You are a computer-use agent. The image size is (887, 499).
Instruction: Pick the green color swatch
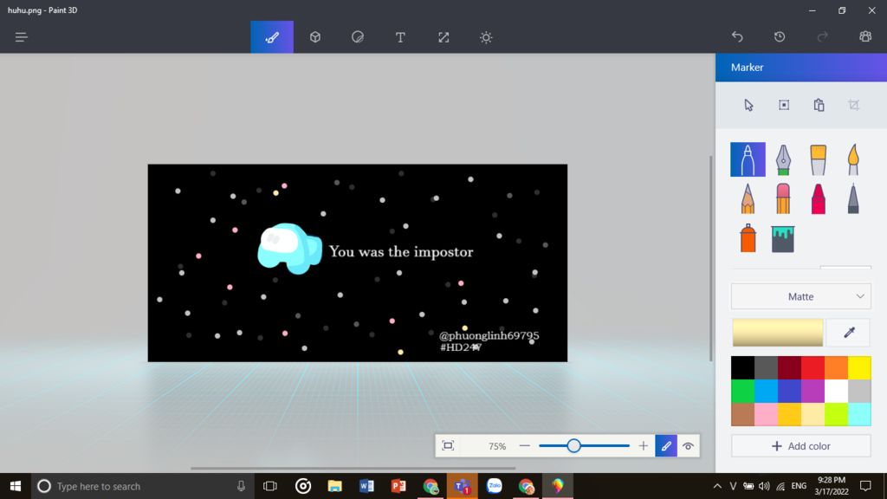pyautogui.click(x=742, y=391)
